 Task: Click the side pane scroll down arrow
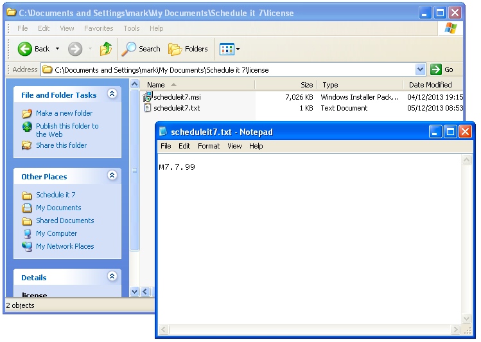pyautogui.click(x=134, y=291)
